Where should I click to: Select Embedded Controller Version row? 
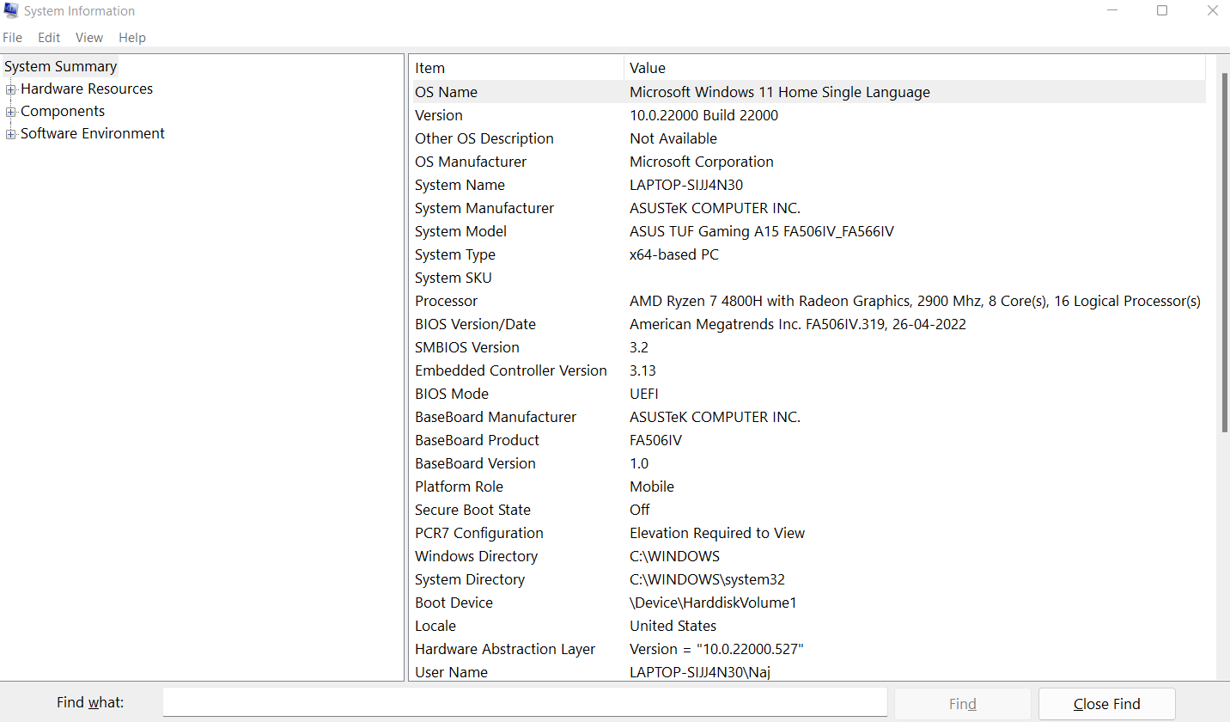(809, 370)
